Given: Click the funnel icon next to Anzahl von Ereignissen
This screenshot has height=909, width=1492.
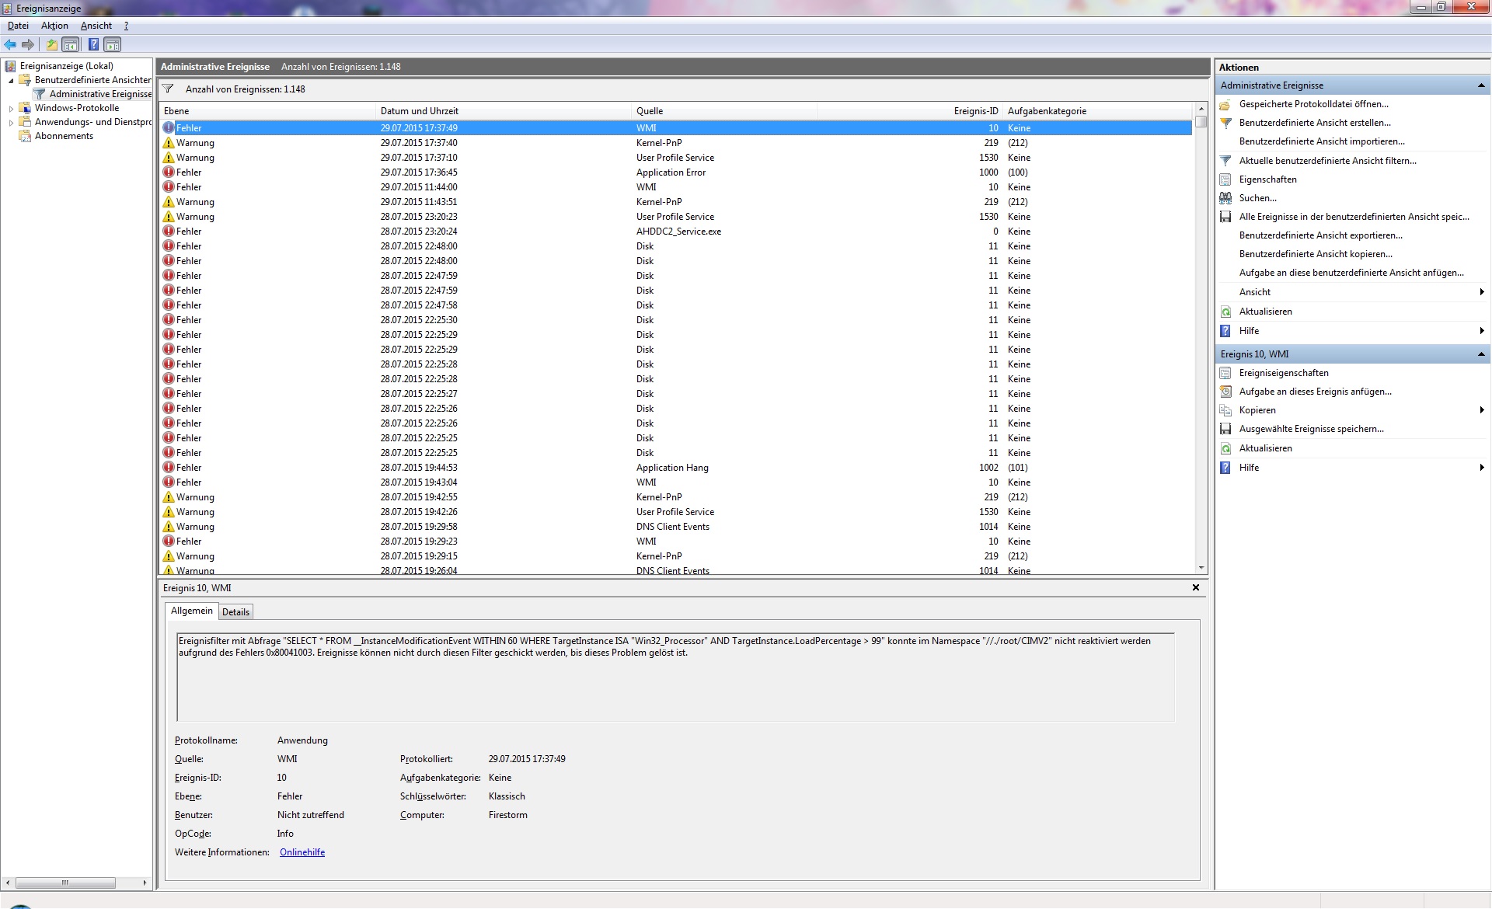Looking at the screenshot, I should [168, 89].
